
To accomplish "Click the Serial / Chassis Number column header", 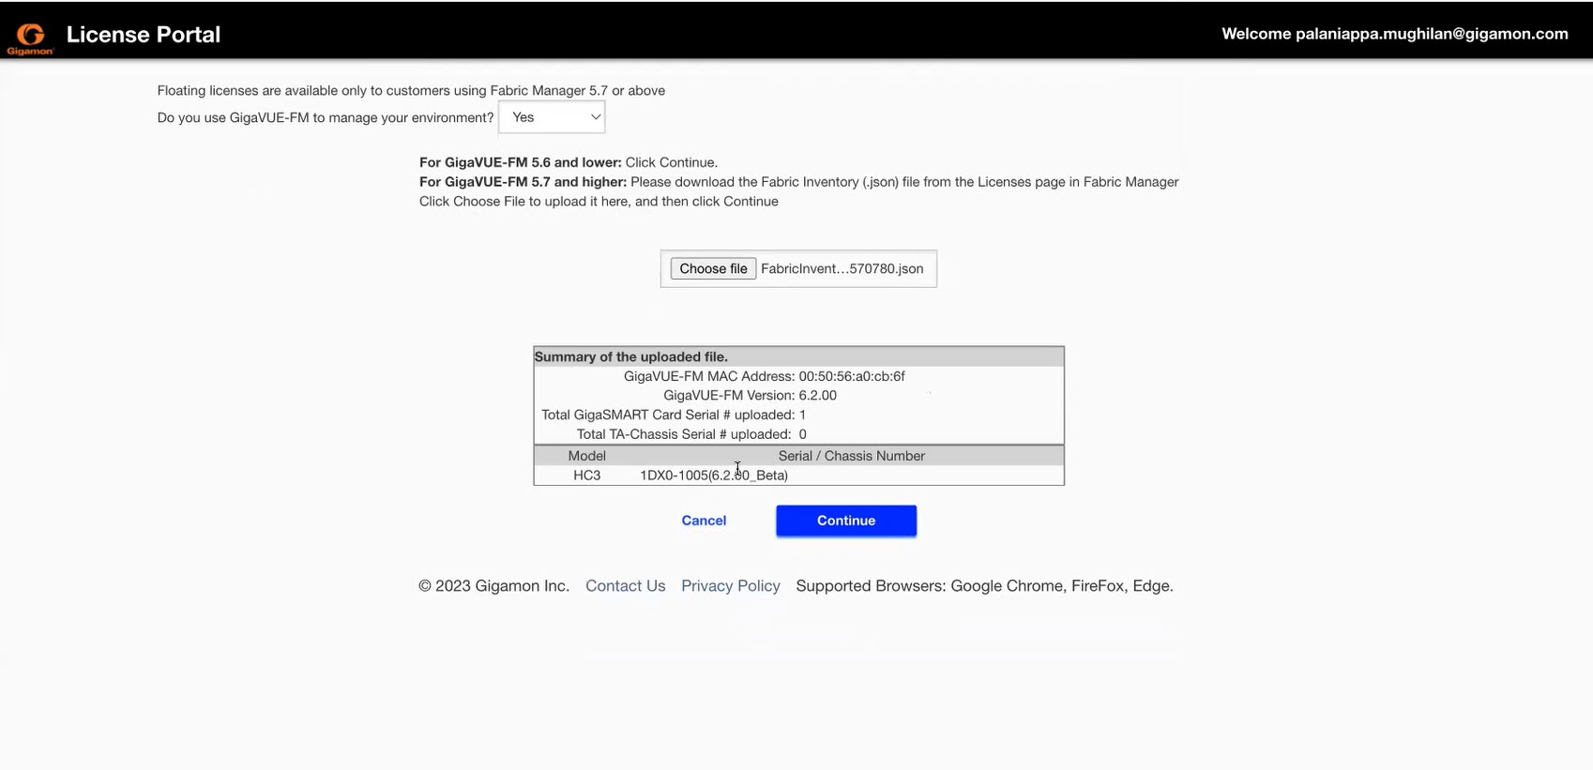I will click(851, 456).
